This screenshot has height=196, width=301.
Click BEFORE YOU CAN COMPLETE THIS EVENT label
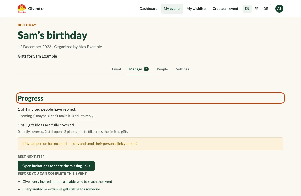pos(52,173)
